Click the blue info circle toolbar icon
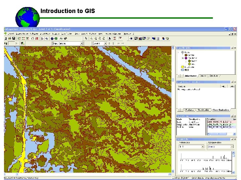The height and width of the screenshot is (180, 241). pyautogui.click(x=52, y=39)
